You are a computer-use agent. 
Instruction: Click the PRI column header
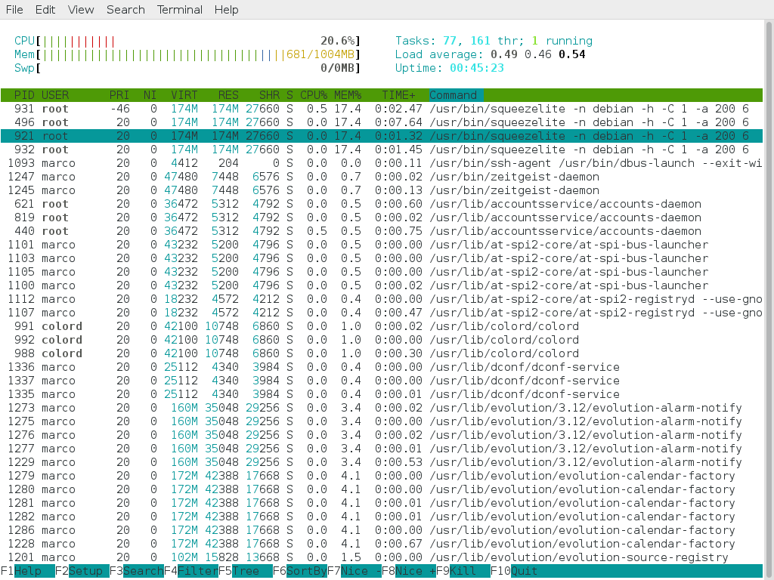point(119,95)
